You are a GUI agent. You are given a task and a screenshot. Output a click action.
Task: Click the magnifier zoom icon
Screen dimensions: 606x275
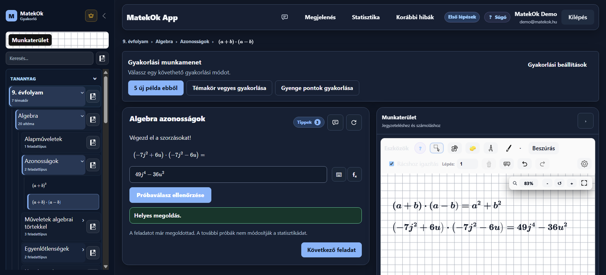(515, 183)
